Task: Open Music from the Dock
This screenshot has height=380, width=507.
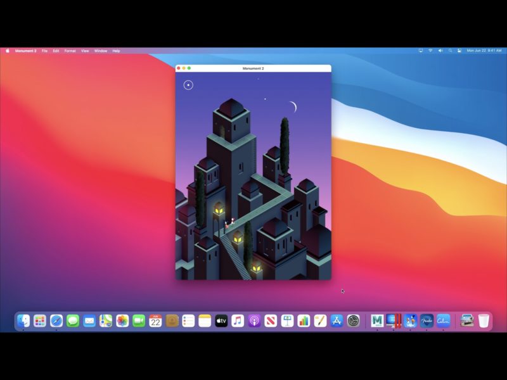Action: (238, 321)
